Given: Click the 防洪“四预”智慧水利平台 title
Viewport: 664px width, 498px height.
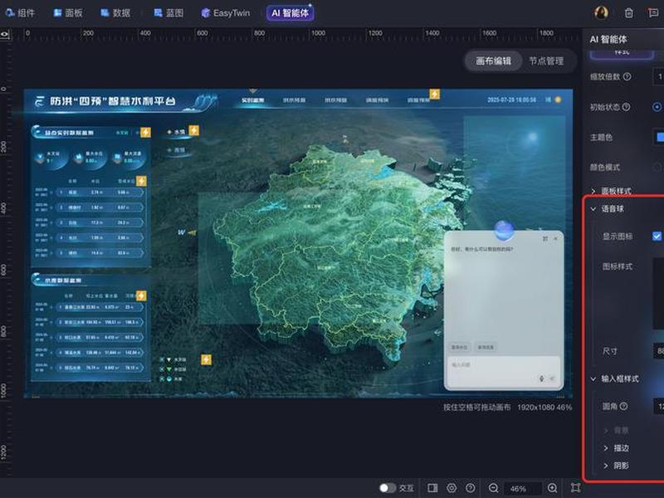Looking at the screenshot, I should click(113, 101).
